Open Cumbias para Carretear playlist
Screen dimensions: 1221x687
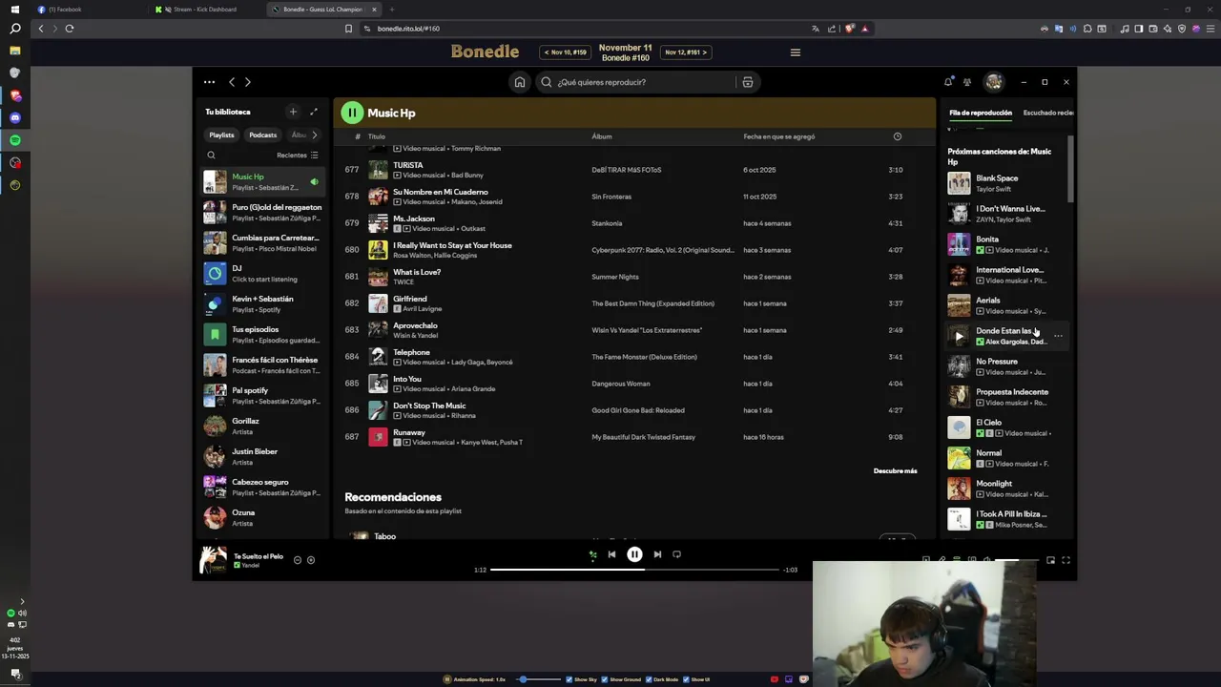point(262,242)
